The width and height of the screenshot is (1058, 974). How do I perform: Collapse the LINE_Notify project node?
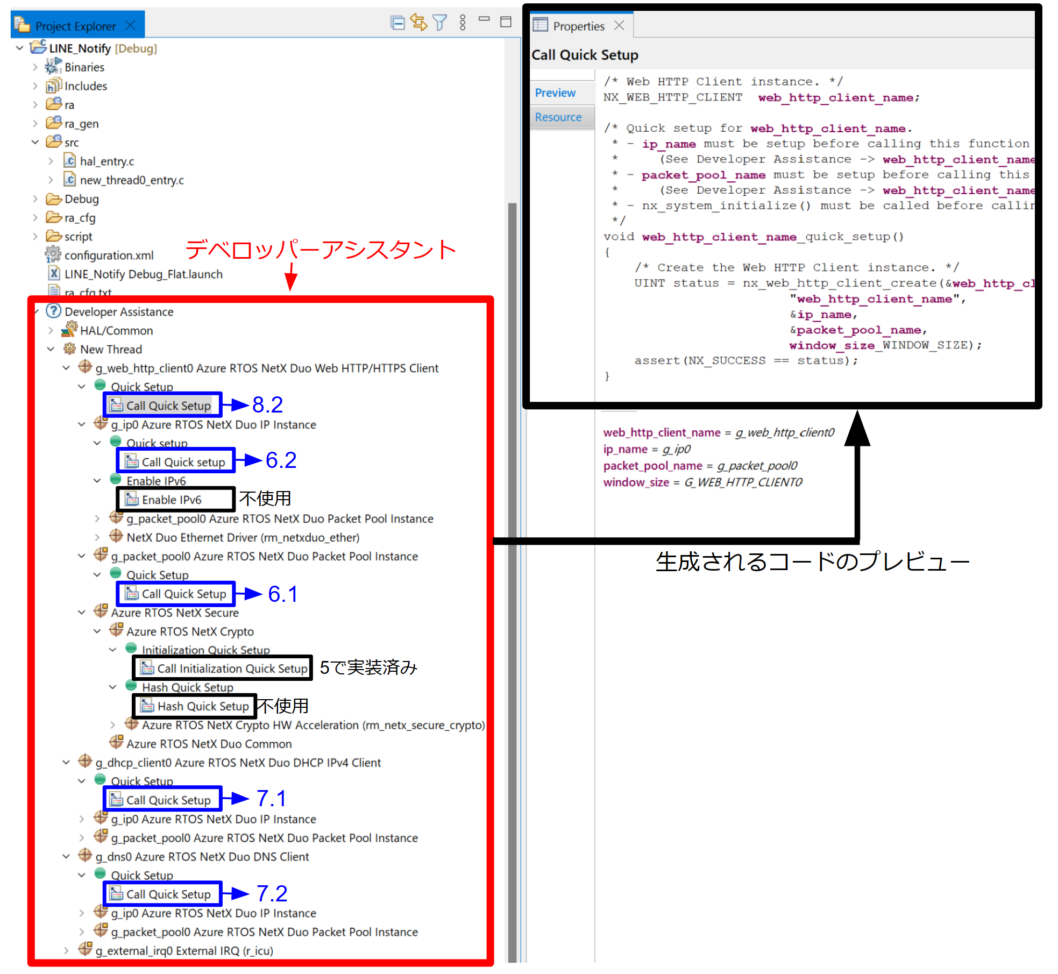pos(19,48)
